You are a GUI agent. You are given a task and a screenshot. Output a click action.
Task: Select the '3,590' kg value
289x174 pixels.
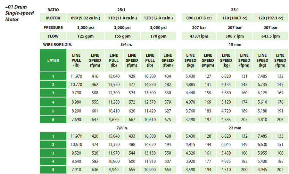tap(191, 170)
